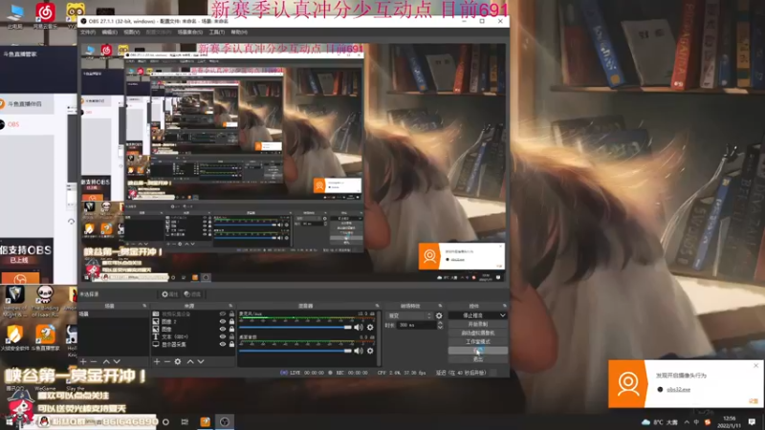765x430 pixels.
Task: Mute the 麦克风/Aux speaker icon
Action: pyautogui.click(x=359, y=327)
